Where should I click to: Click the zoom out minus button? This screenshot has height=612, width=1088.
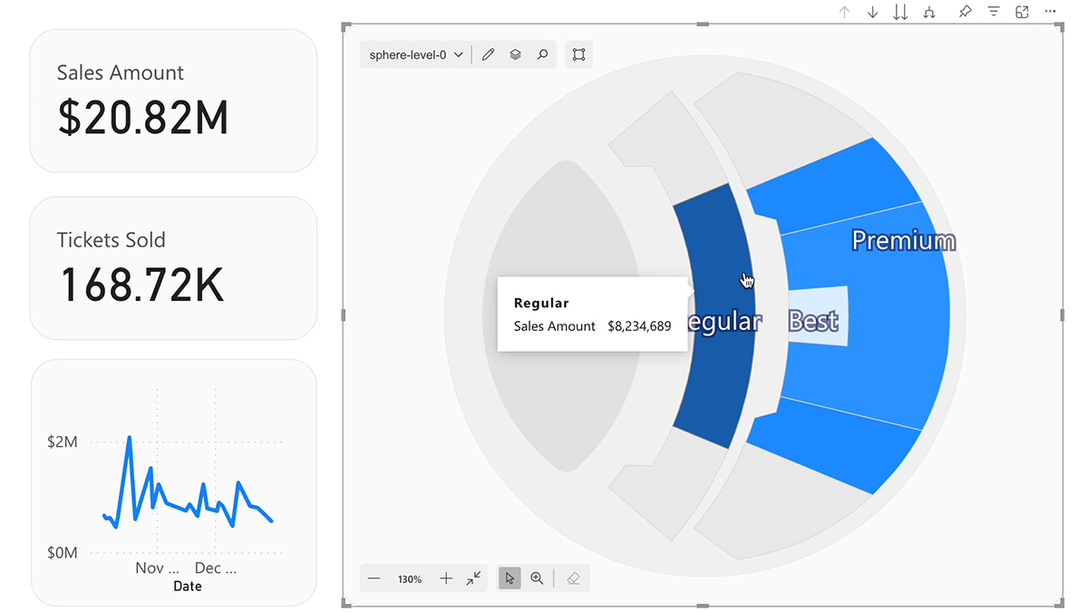click(x=374, y=578)
